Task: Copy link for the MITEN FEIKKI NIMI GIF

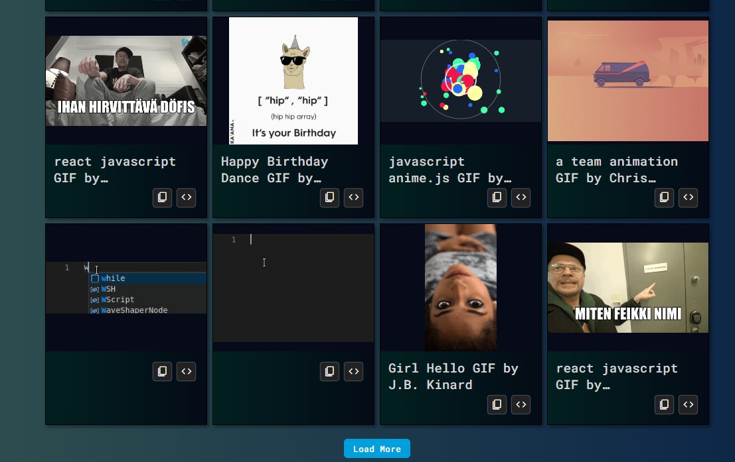Action: tap(664, 404)
